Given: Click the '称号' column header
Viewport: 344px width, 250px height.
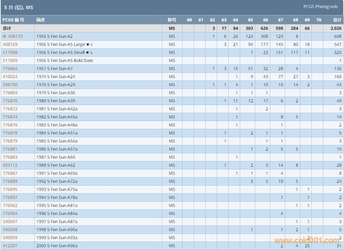Looking at the screenshot, I should [x=172, y=20].
